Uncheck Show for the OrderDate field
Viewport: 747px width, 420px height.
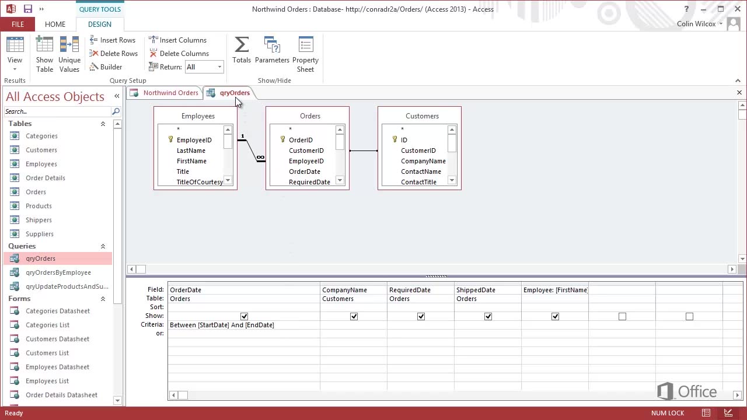pyautogui.click(x=245, y=316)
